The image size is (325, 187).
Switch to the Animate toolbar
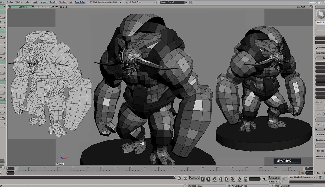pos(44,2)
